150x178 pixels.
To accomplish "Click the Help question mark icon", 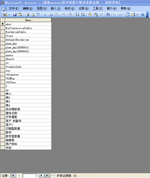I will click(143, 15).
